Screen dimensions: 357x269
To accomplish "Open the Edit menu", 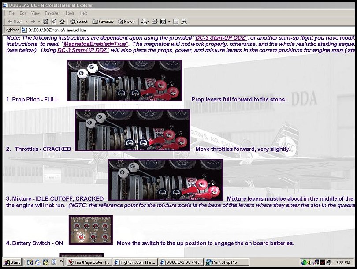I will coord(23,13).
